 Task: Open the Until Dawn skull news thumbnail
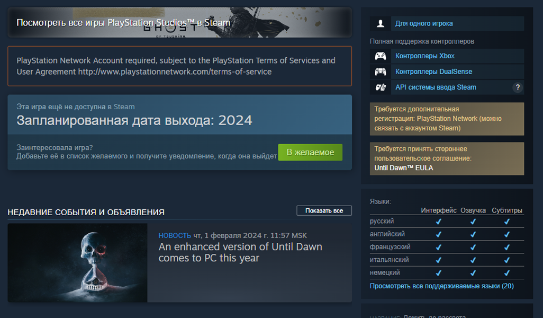pos(77,263)
